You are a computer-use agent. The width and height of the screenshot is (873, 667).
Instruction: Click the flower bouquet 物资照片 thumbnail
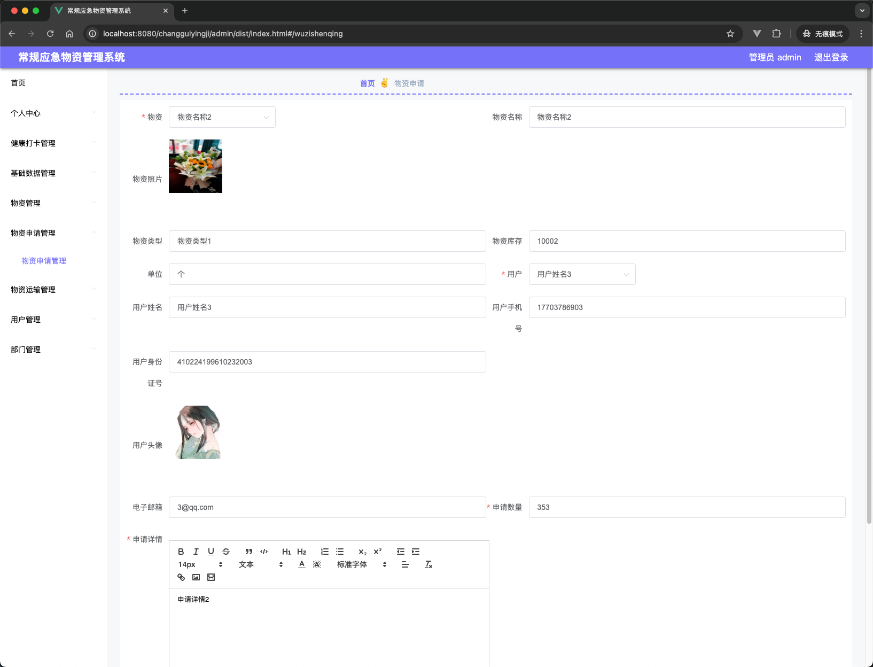coord(196,166)
